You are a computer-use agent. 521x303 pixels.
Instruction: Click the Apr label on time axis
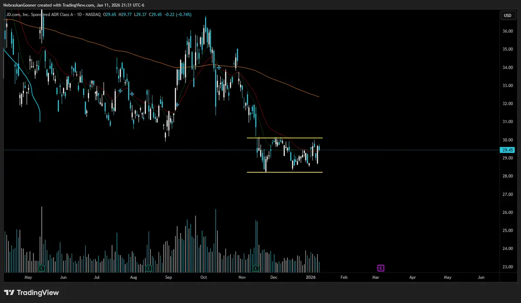[412, 277]
